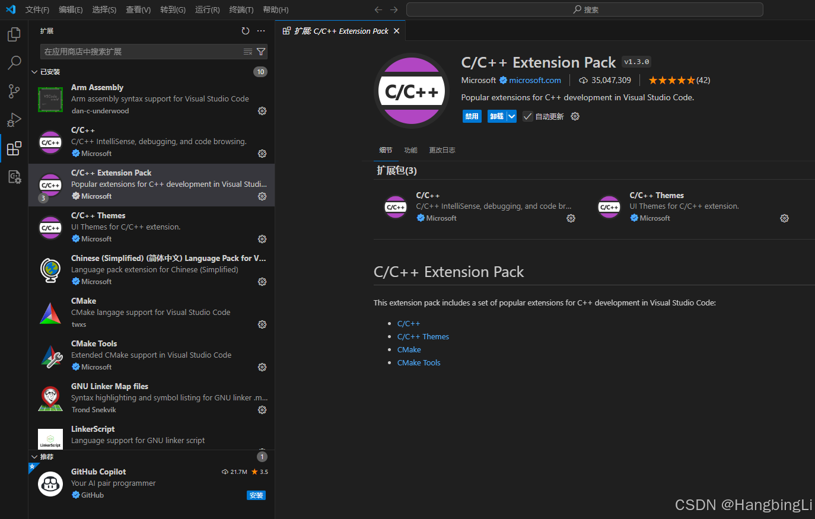
Task: Click the 35,047,309 install count
Action: (605, 80)
